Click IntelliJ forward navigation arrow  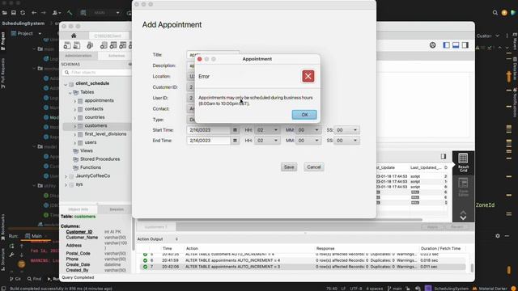[43, 13]
